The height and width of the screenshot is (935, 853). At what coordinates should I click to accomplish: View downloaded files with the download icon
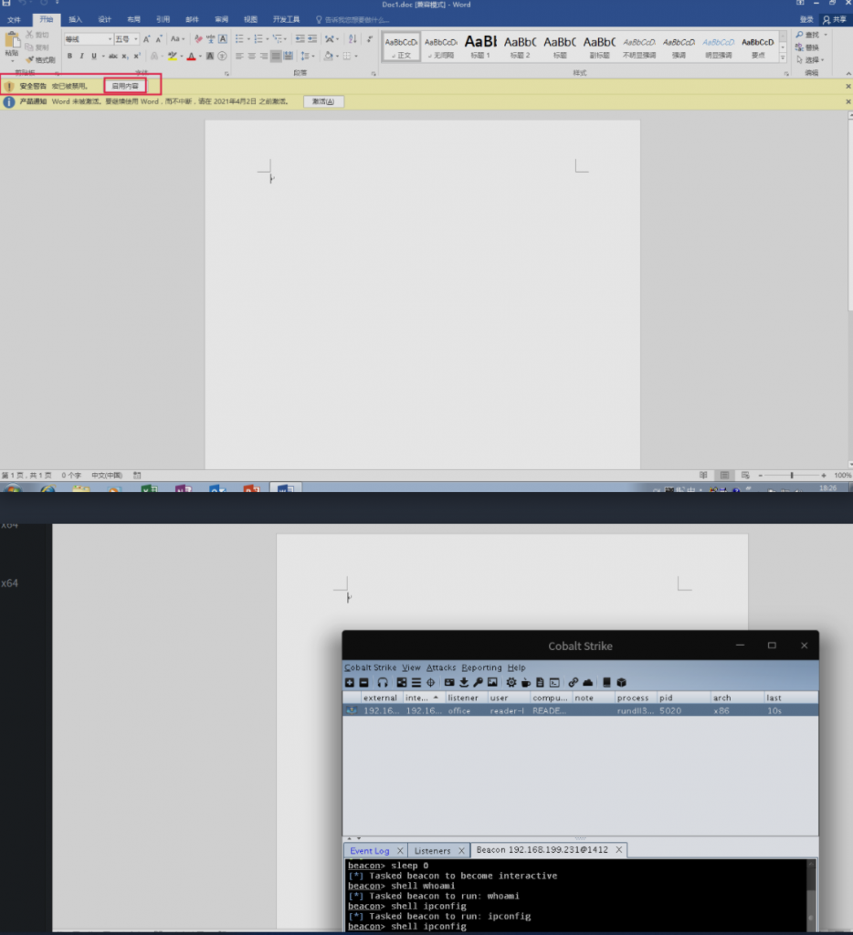pos(463,682)
